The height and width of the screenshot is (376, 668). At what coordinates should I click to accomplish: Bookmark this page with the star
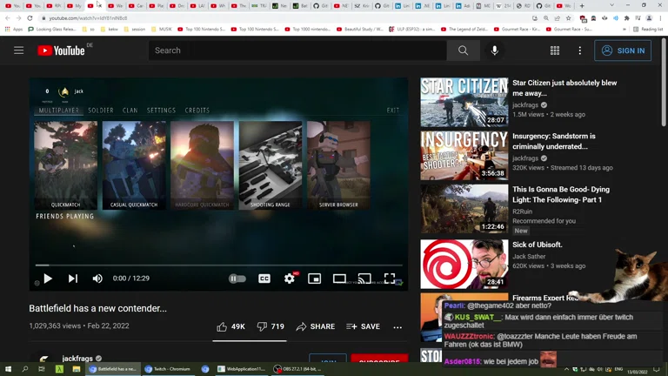(x=568, y=18)
